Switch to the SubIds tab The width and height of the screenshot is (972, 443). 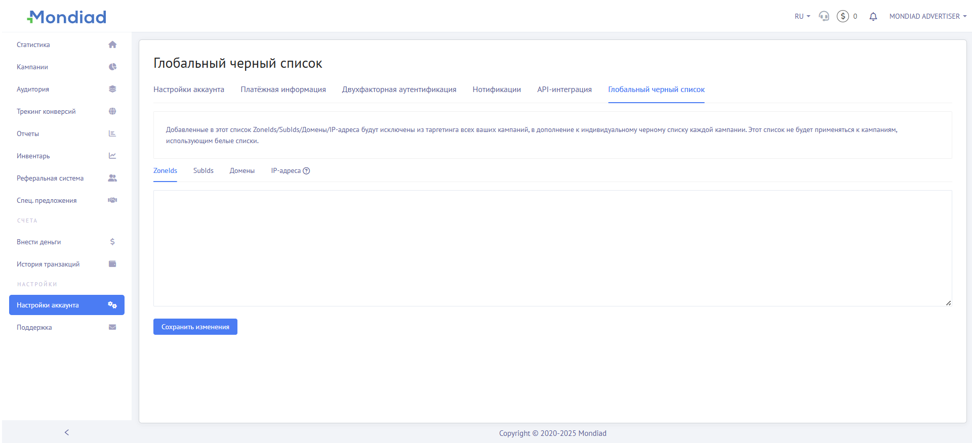204,171
